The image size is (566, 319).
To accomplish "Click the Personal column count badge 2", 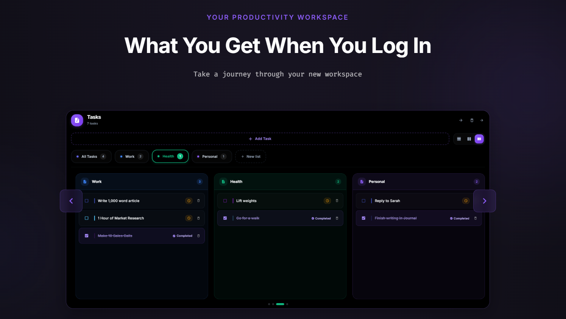I will click(x=477, y=182).
